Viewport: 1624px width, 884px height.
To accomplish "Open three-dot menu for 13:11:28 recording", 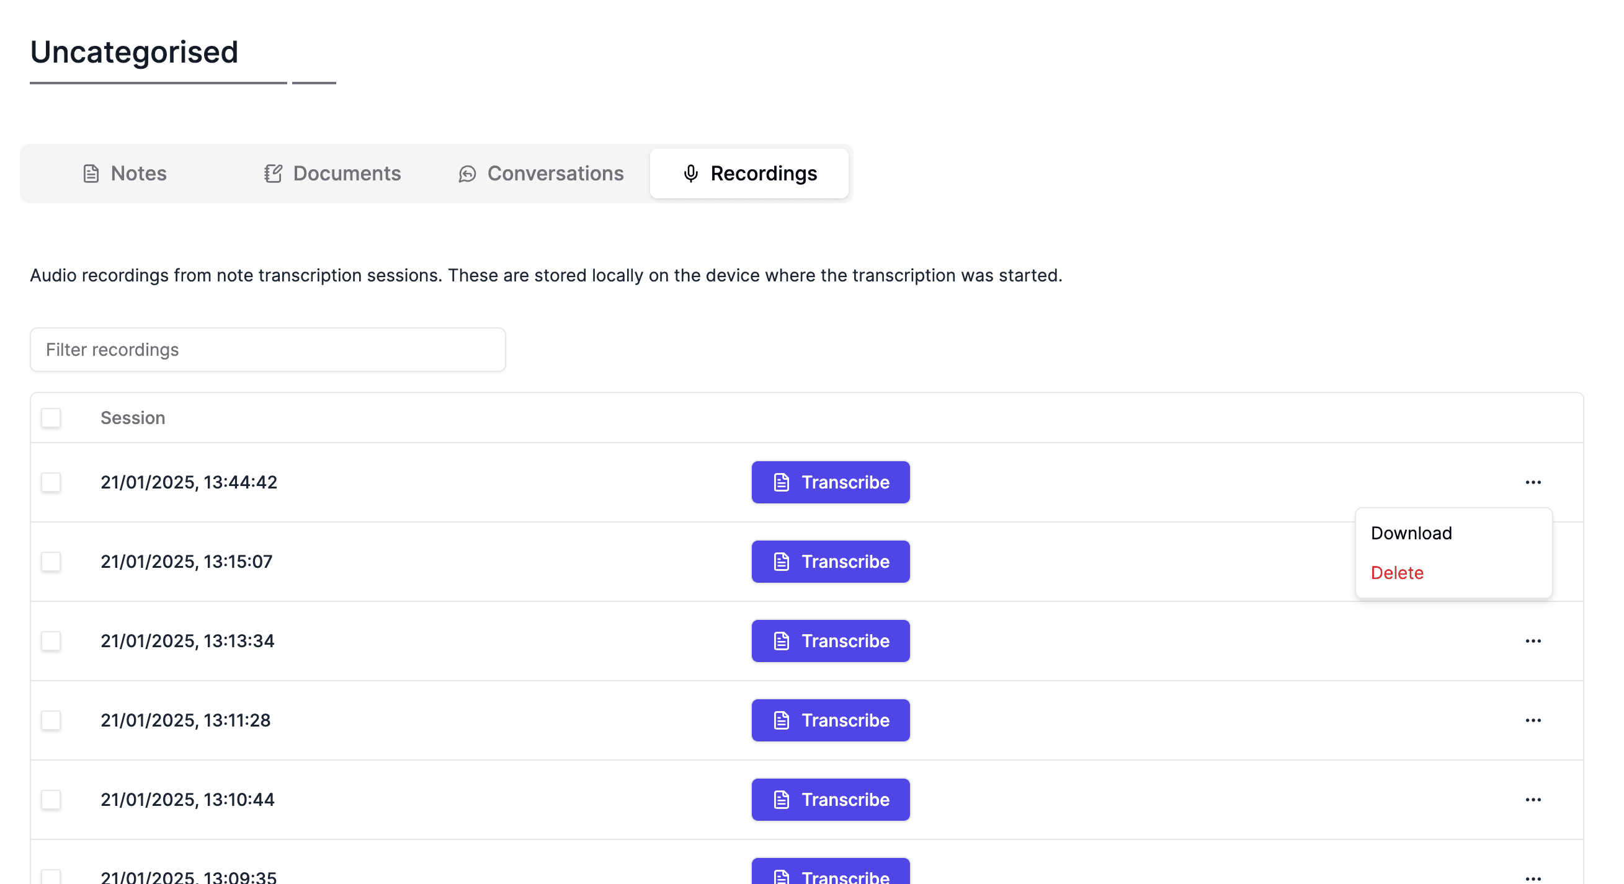I will [1533, 720].
